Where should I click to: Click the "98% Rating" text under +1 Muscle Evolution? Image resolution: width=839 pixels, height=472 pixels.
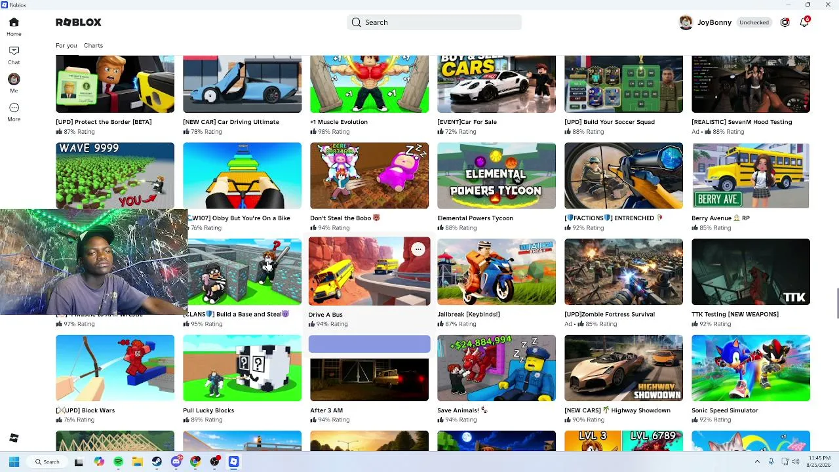(x=334, y=132)
